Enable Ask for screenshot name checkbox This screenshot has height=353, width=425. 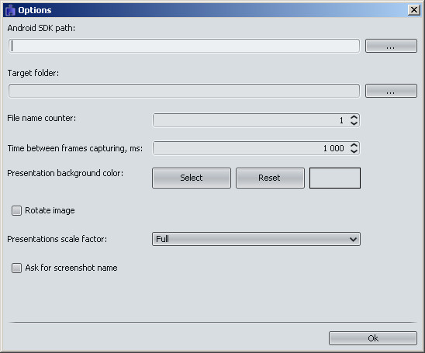(x=16, y=268)
